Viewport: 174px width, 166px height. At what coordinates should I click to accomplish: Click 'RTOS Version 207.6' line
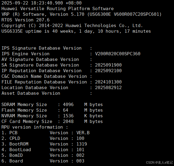click(x=26, y=20)
